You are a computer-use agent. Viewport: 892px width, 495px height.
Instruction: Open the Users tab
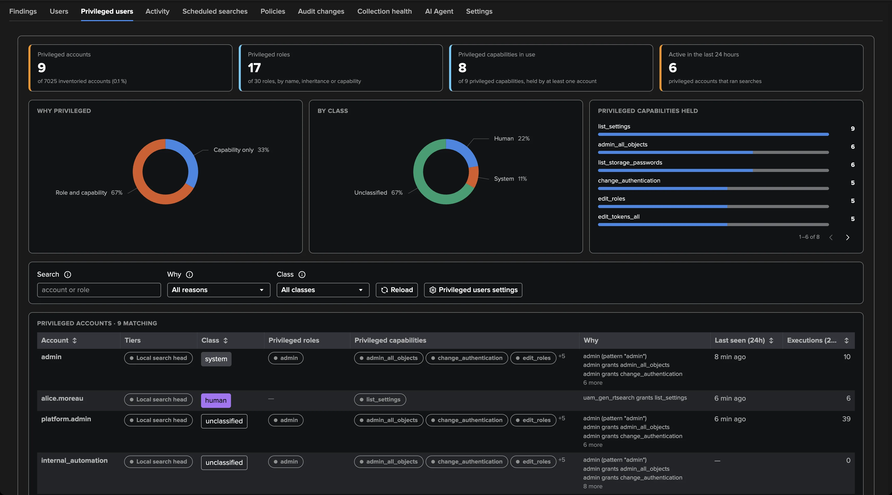pos(59,11)
